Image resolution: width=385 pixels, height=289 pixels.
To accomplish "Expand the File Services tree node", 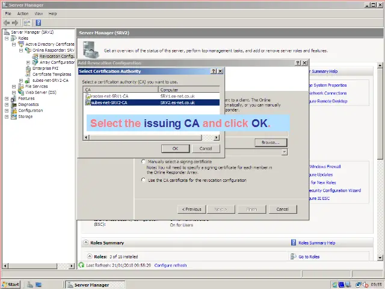I will [x=14, y=86].
